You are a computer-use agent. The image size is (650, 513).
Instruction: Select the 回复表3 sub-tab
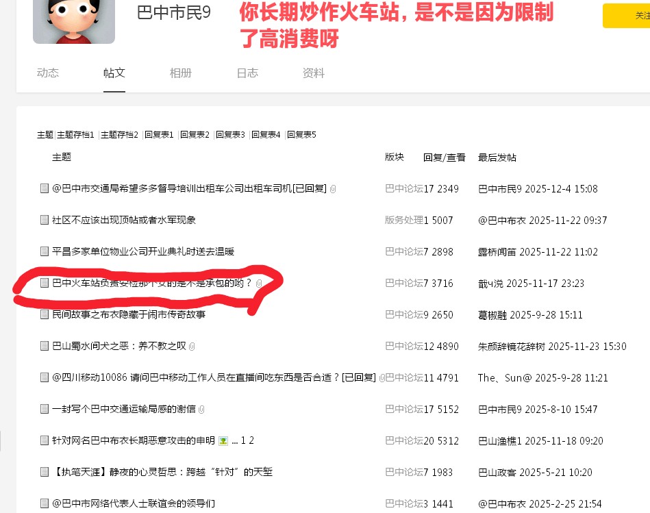point(231,135)
